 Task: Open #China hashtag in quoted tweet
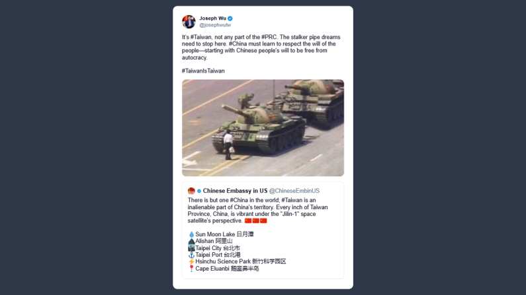click(239, 200)
